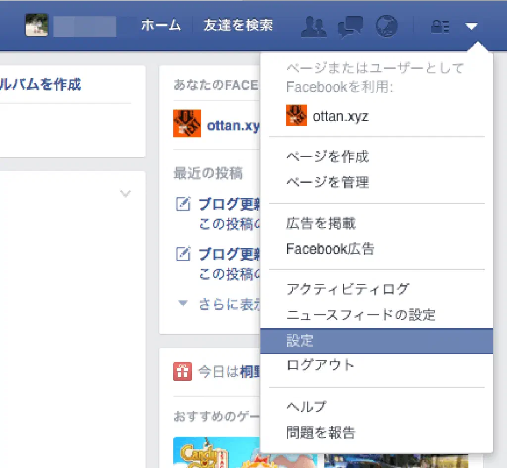Select ページを作成 menu entry
This screenshot has height=468, width=507.
coord(327,157)
